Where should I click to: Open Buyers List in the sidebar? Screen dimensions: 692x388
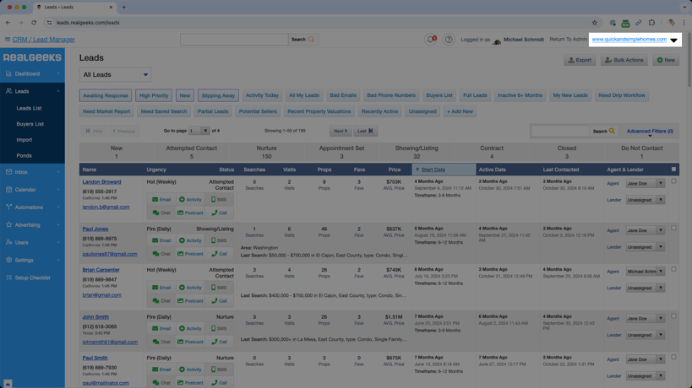[30, 124]
